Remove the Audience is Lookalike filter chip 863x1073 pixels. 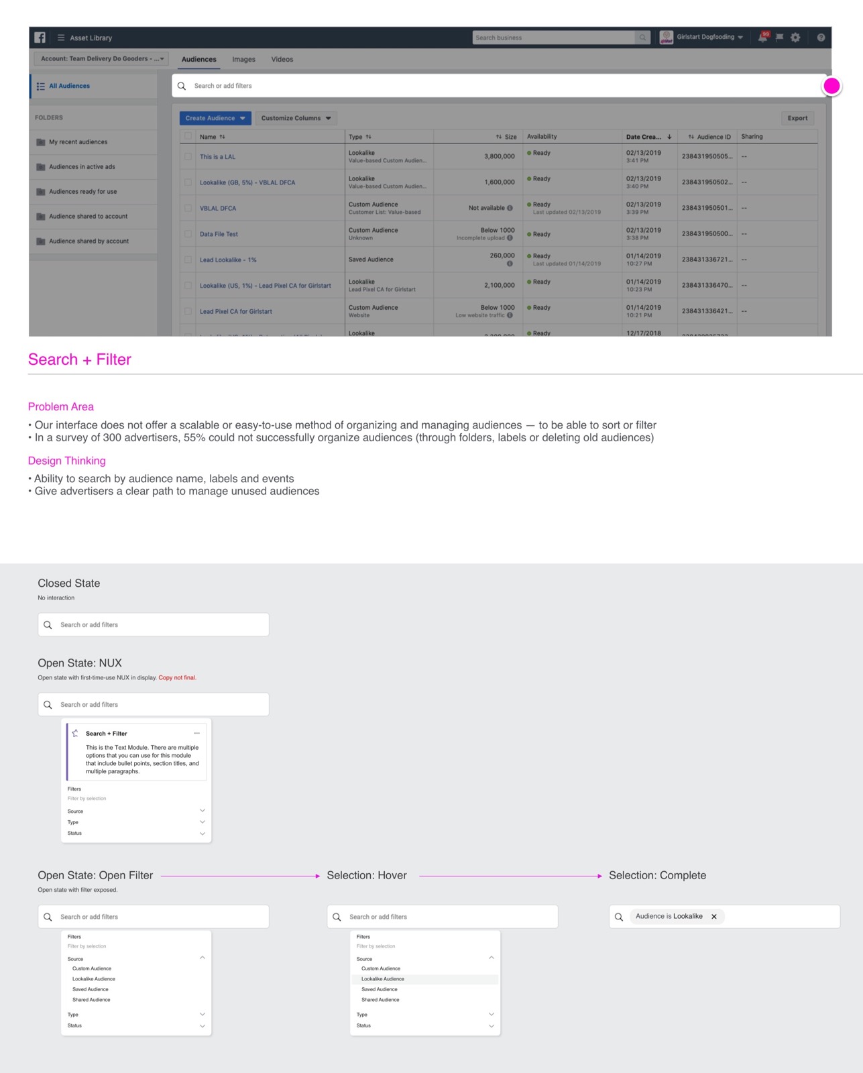(x=714, y=917)
